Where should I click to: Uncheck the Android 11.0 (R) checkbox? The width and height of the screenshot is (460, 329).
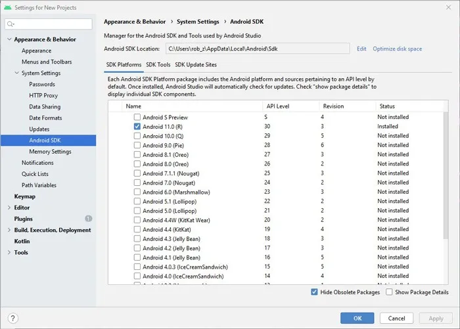tap(137, 126)
